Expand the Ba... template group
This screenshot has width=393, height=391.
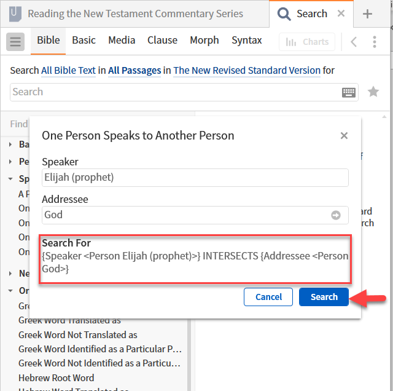coord(10,144)
